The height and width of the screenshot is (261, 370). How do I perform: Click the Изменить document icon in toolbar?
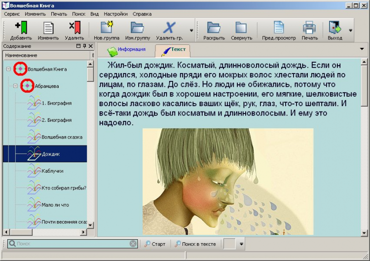pyautogui.click(x=48, y=28)
